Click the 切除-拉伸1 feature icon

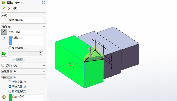[x=4, y=3]
